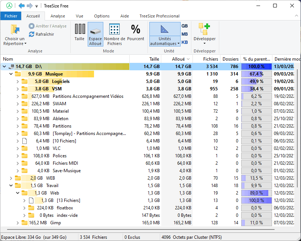Sort by the Taille column header

(x=146, y=59)
